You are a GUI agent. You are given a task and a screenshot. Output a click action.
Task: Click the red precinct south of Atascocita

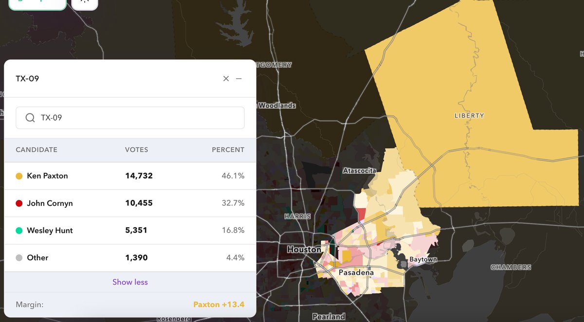(362, 213)
